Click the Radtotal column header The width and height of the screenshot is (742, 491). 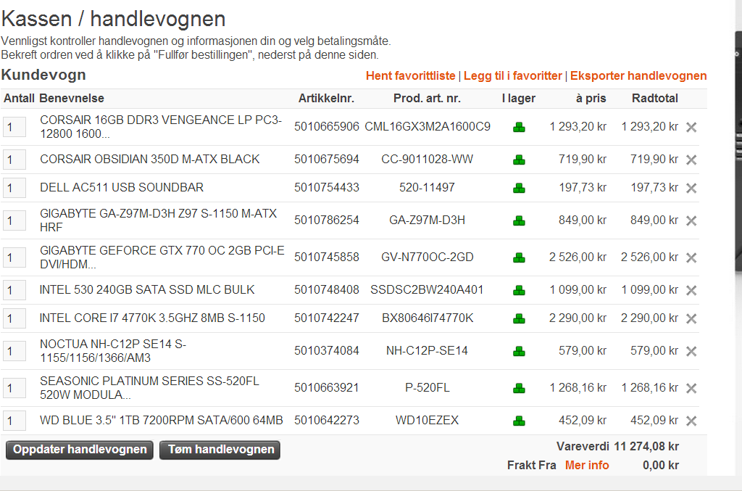pos(655,99)
